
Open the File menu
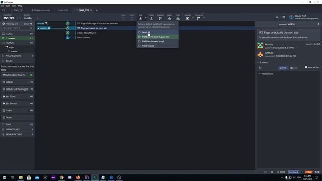[x=3, y=6]
